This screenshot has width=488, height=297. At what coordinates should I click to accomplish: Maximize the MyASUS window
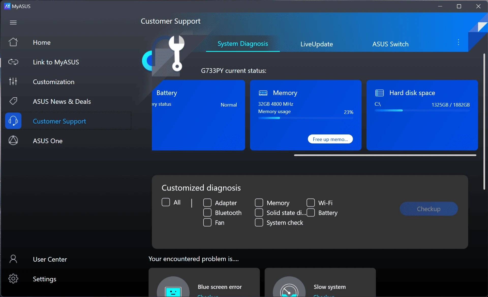click(x=459, y=6)
